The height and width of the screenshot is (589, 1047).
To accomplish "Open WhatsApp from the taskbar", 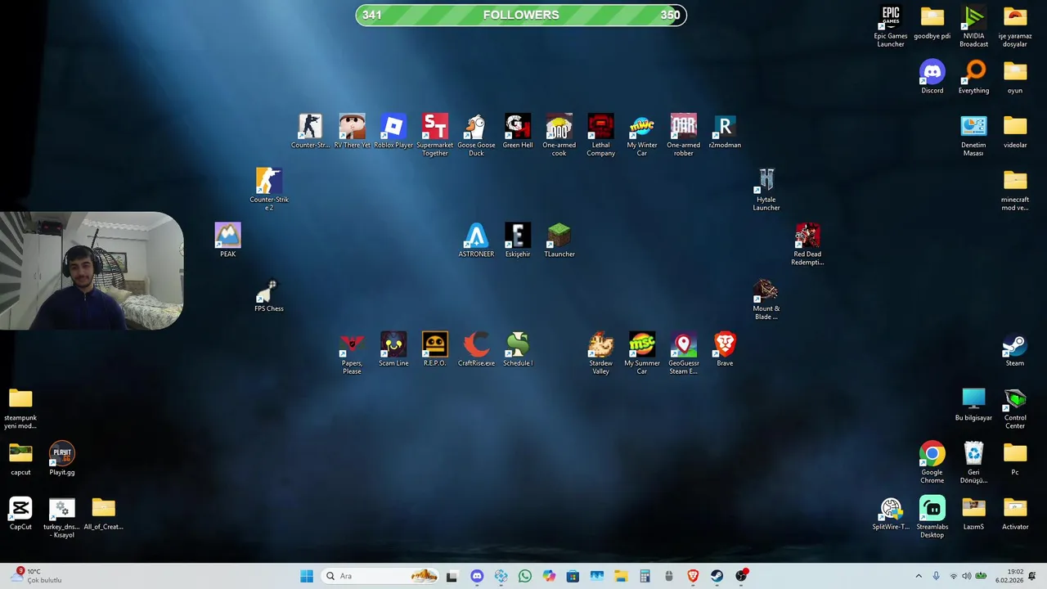I will click(x=525, y=576).
